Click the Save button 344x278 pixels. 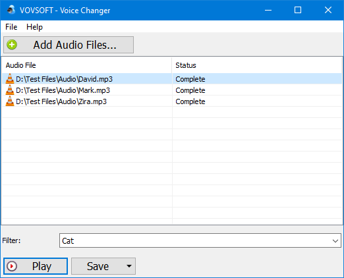(98, 266)
